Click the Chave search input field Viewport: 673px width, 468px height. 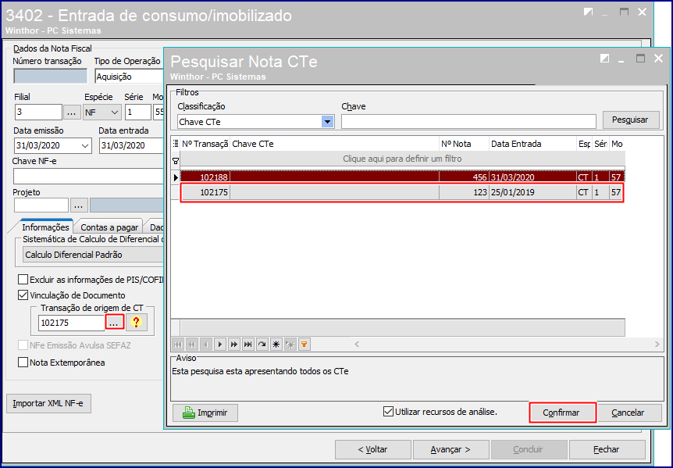468,122
